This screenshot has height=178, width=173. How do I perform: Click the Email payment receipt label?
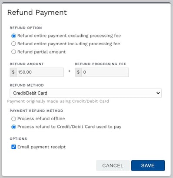(x=42, y=147)
